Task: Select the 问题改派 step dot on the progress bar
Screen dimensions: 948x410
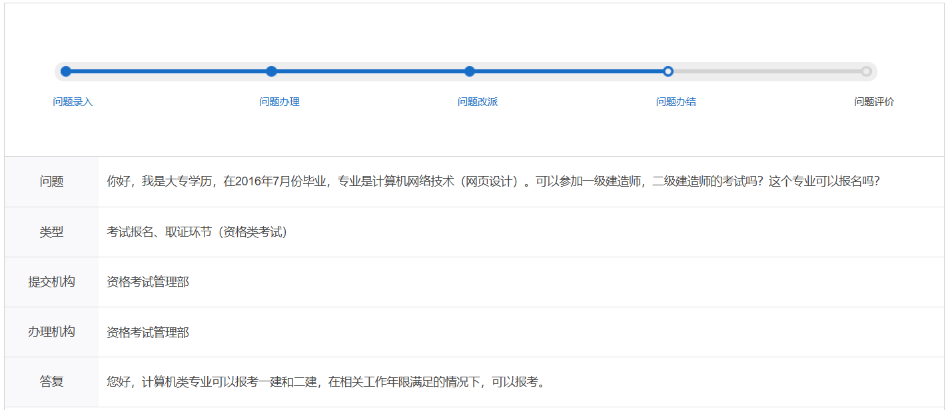Action: click(470, 71)
